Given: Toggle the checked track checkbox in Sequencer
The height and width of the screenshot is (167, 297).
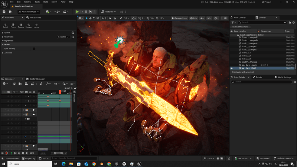Looking at the screenshot, I should (x=25, y=137).
